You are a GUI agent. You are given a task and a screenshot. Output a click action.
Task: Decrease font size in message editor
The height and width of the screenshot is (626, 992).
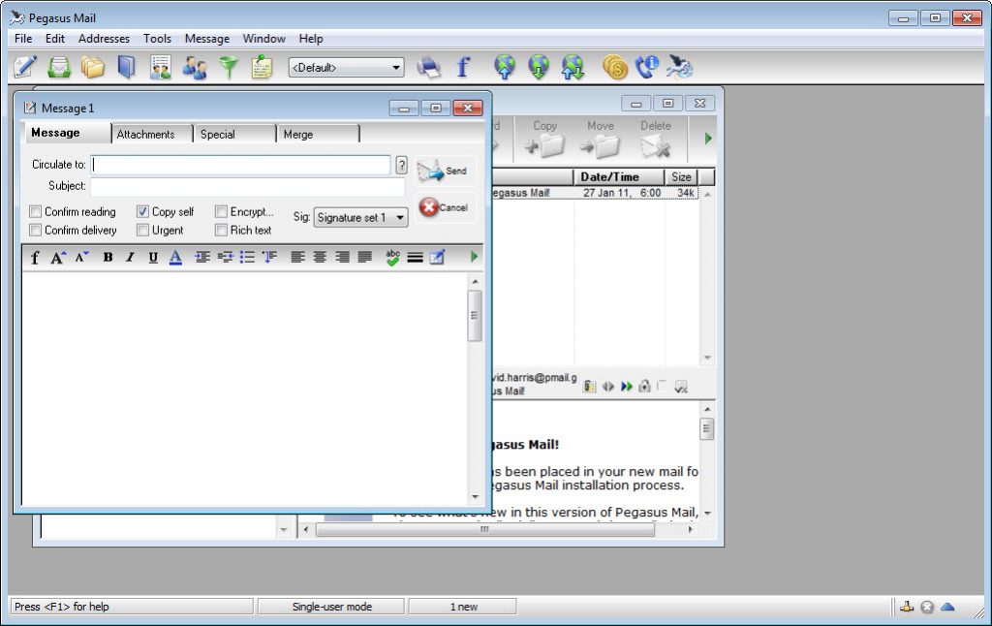[81, 257]
